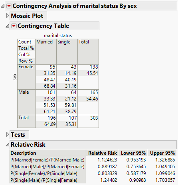Click relative risk value 1.24482
Image resolution: width=178 pixels, height=185 pixels.
pyautogui.click(x=109, y=180)
